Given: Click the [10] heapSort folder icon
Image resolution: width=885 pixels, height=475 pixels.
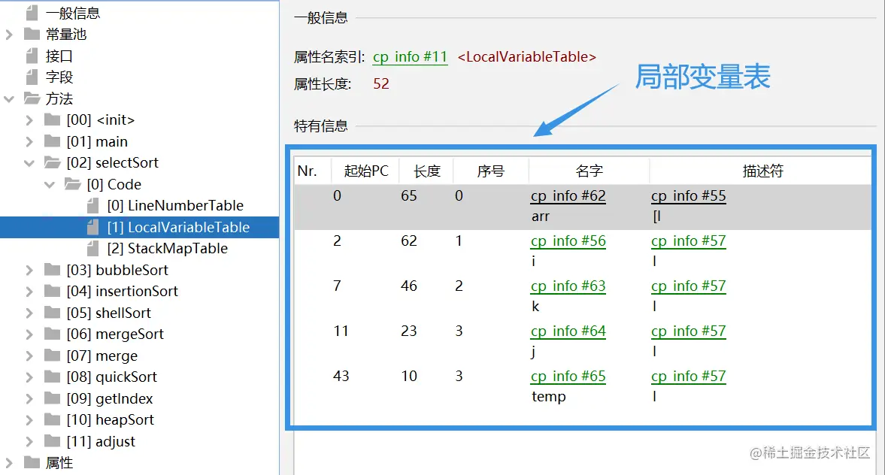Looking at the screenshot, I should point(53,419).
